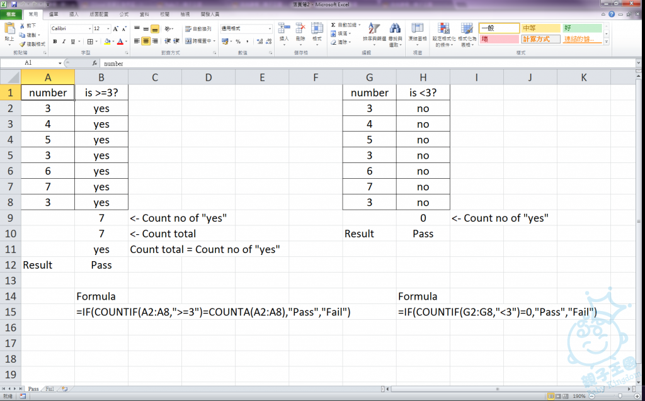Switch to the Fail sheet tab
This screenshot has height=401, width=645.
click(x=49, y=390)
